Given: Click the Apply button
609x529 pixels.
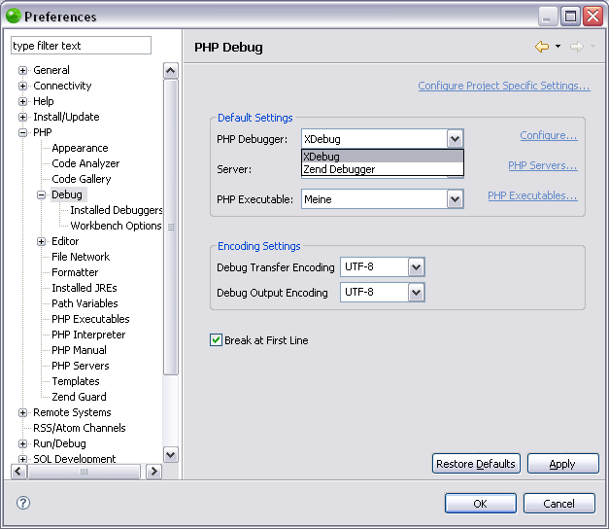Looking at the screenshot, I should point(562,464).
